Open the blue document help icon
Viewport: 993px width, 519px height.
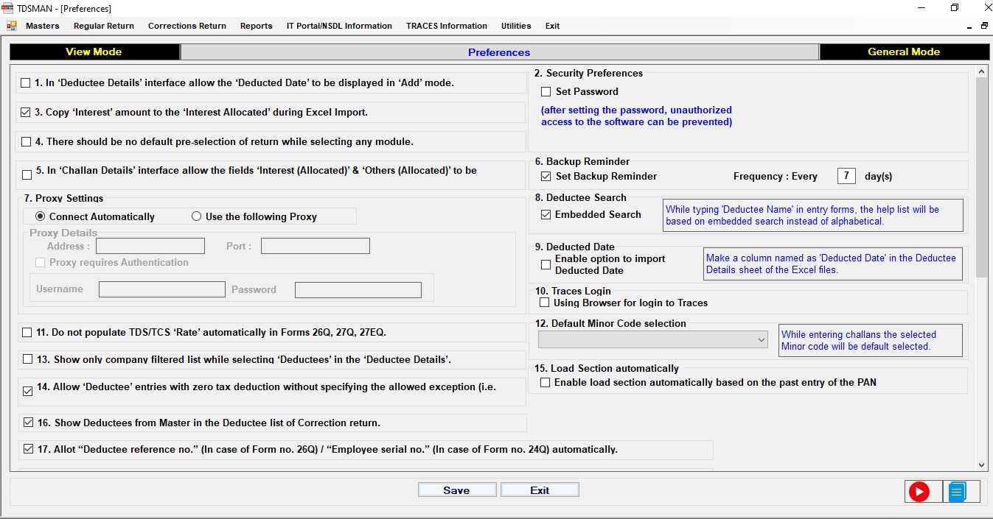click(x=957, y=491)
